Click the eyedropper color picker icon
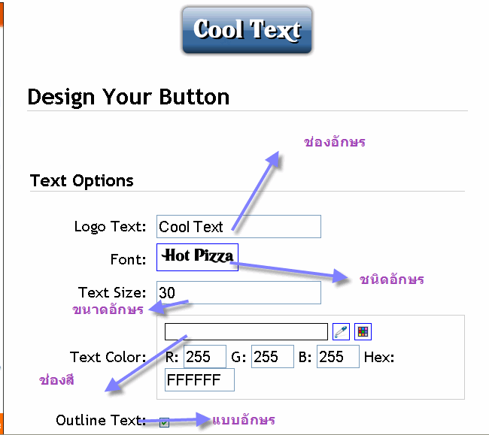This screenshot has height=435, width=489. point(341,331)
